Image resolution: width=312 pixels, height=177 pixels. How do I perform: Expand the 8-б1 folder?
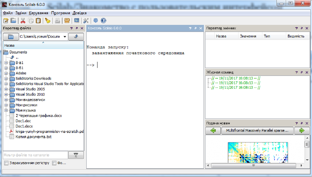6,68
